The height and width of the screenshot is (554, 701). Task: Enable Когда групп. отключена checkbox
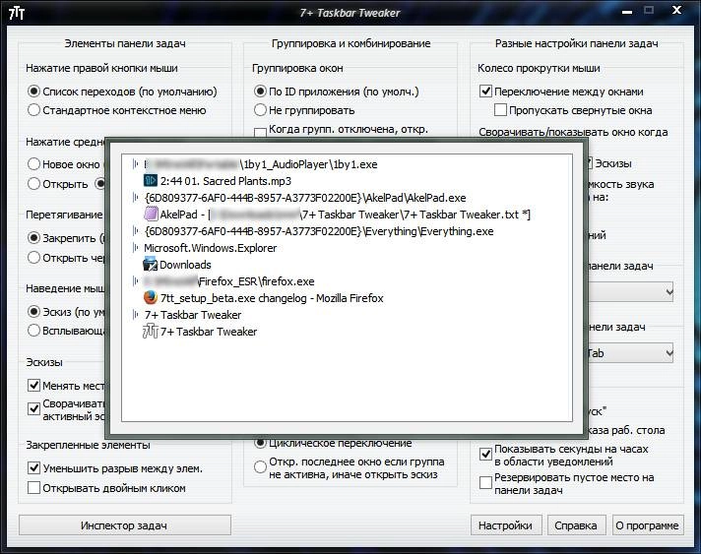pos(260,132)
